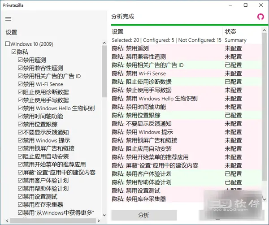Click the 状态 column header

coord(242,31)
